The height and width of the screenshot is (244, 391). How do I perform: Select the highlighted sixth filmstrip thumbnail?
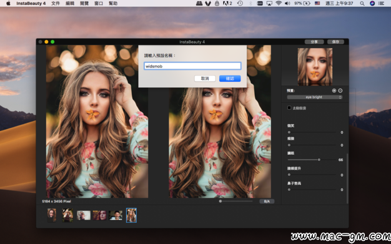tap(131, 215)
